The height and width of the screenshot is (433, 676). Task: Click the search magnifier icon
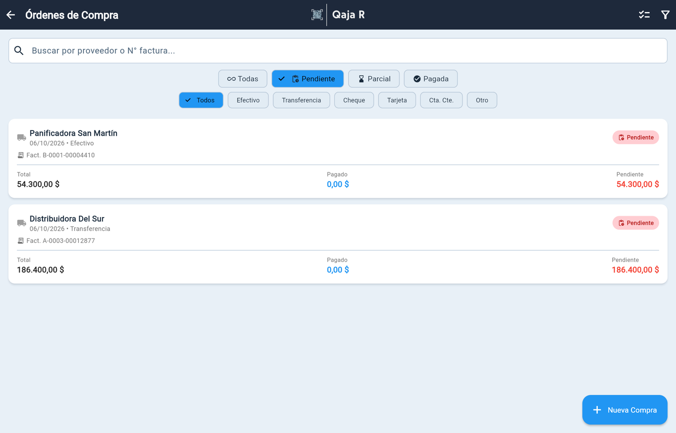[x=19, y=51]
